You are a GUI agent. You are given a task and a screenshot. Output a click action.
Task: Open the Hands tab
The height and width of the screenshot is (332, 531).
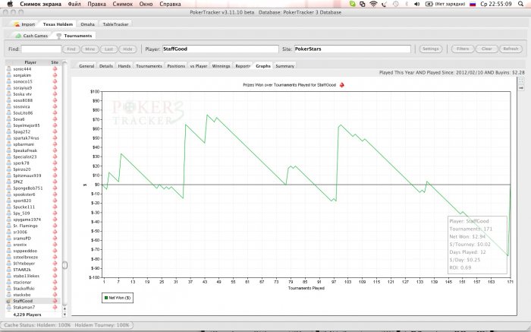124,66
